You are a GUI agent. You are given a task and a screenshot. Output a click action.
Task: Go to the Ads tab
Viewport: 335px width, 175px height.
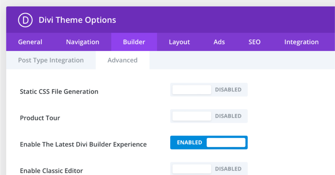(219, 42)
